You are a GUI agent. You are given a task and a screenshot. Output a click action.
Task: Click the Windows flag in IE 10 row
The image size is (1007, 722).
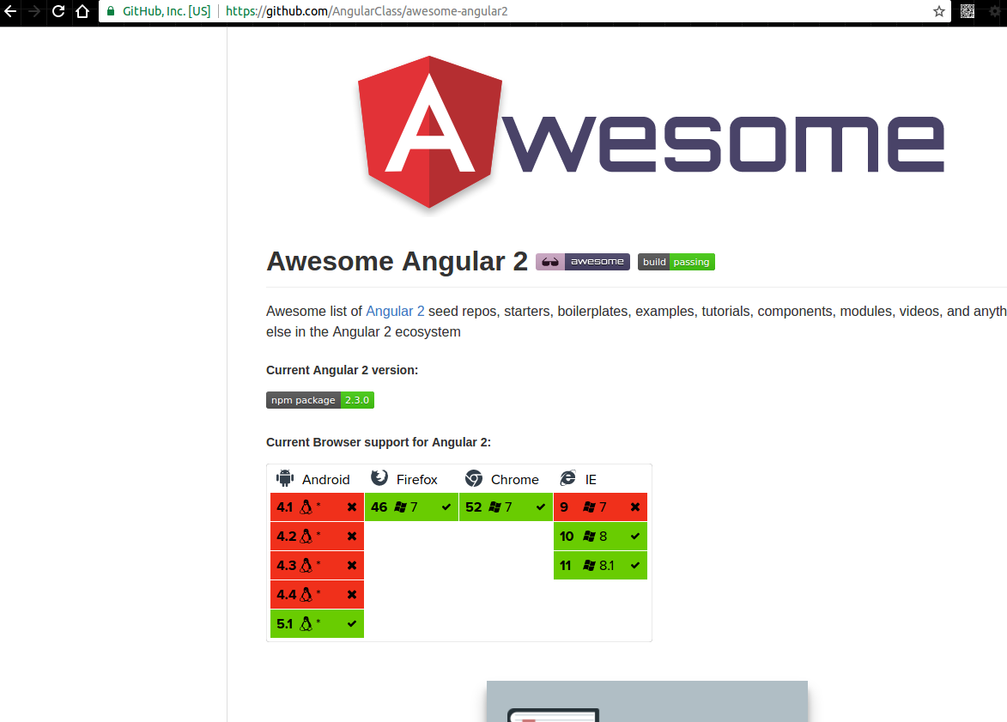[x=589, y=536]
